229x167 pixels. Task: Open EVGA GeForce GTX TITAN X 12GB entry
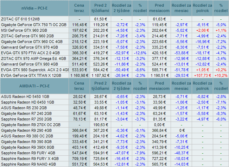tap(31, 75)
